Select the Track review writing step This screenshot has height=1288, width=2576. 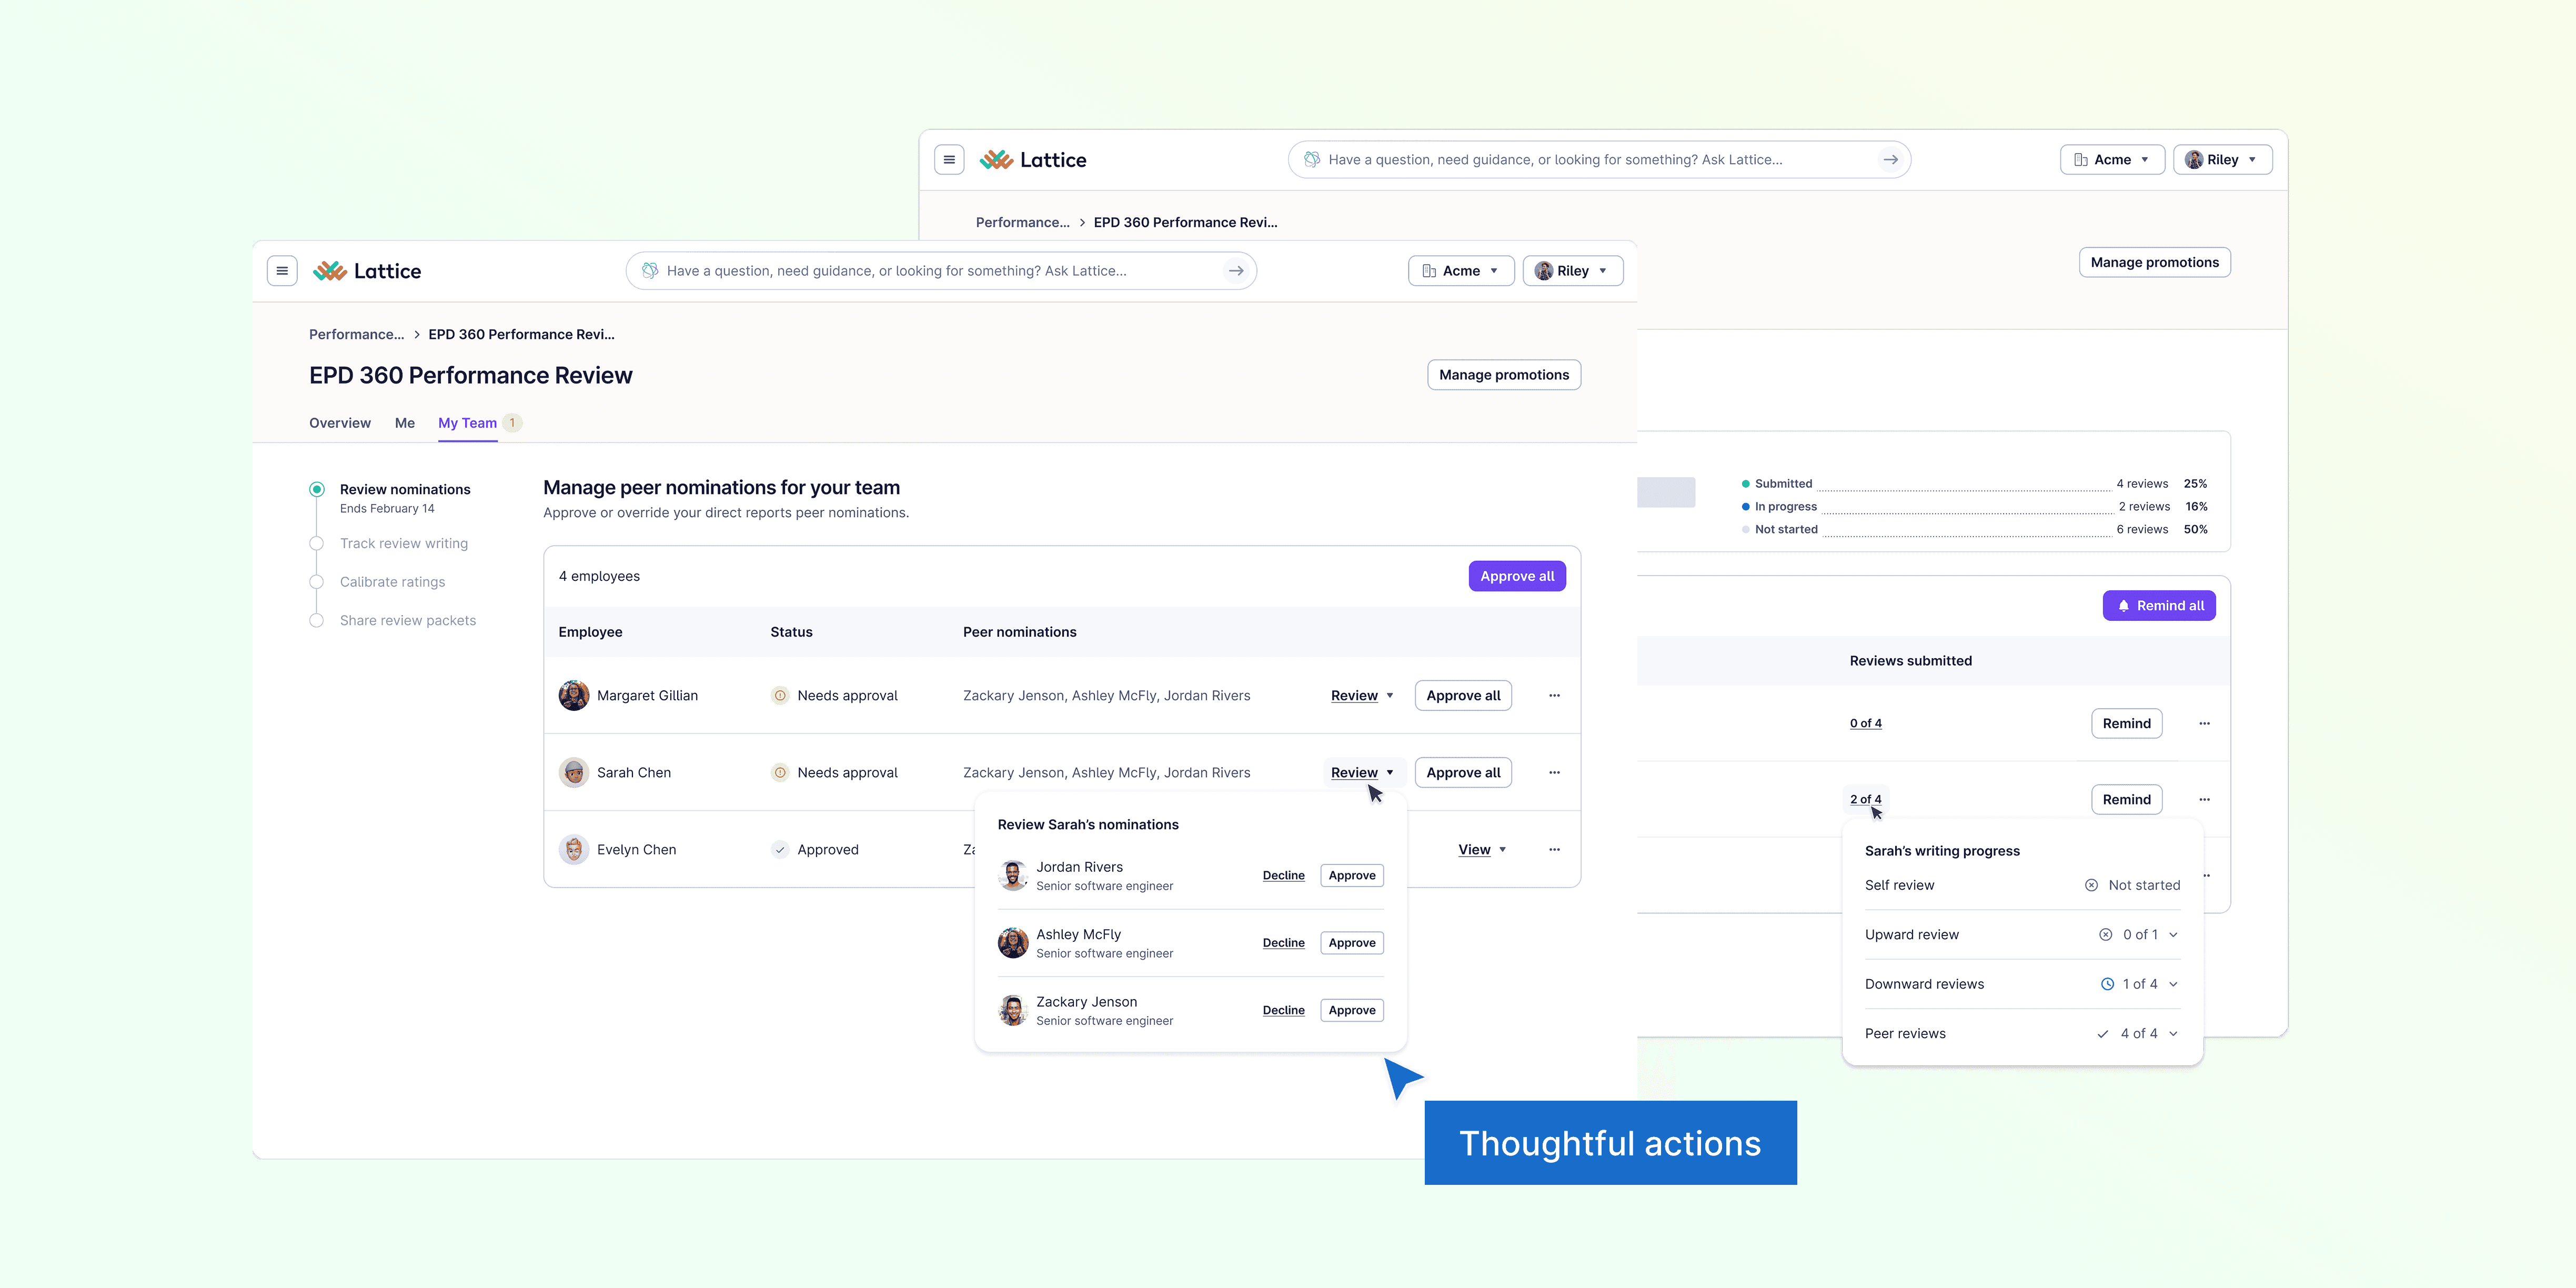point(404,544)
